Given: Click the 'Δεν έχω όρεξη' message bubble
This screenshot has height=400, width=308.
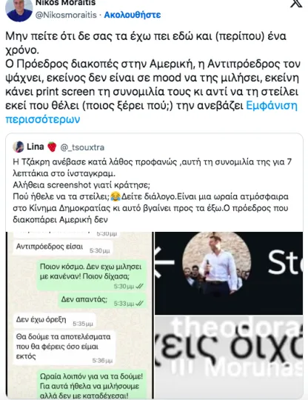Looking at the screenshot, I should tap(54, 321).
